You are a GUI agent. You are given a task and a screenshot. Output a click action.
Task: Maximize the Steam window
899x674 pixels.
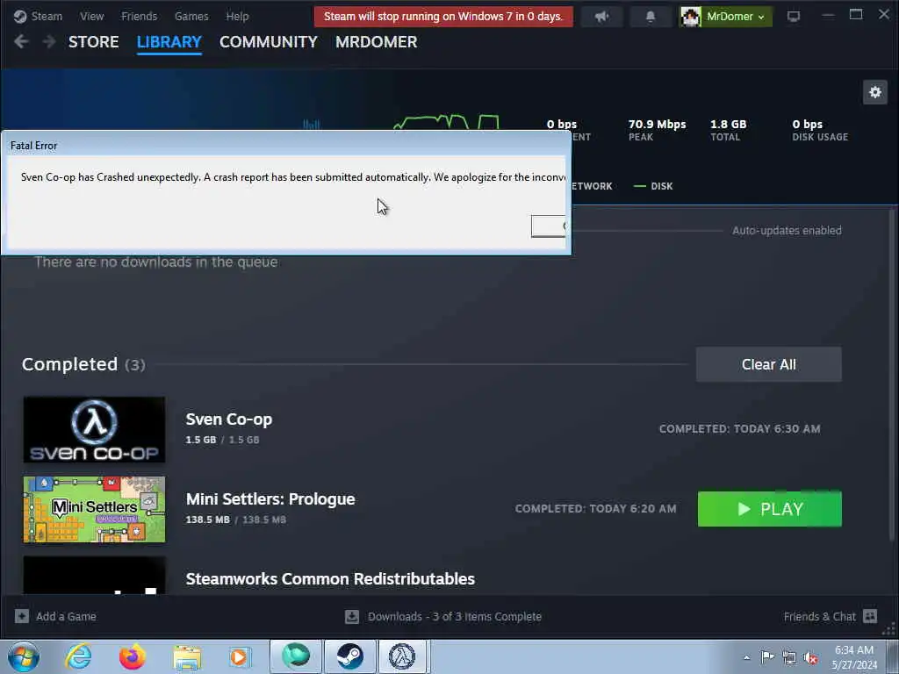[855, 15]
